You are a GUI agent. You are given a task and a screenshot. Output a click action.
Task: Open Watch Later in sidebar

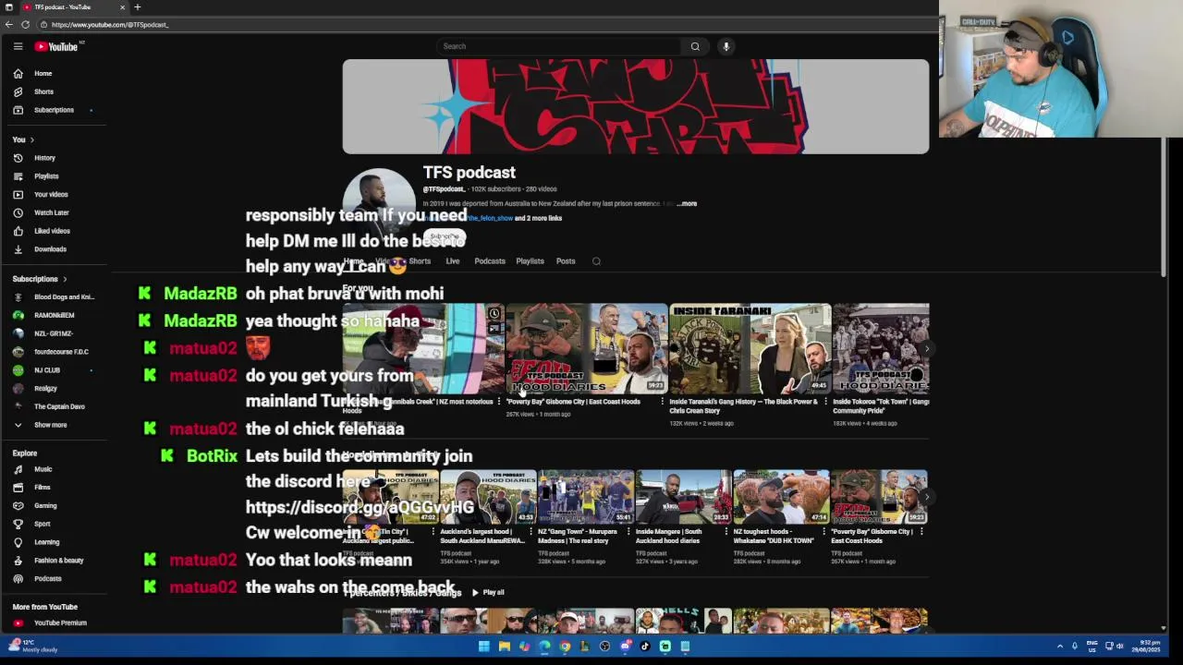[54, 212]
